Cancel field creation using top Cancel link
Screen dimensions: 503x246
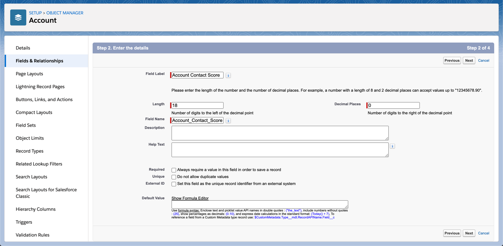[x=483, y=61]
